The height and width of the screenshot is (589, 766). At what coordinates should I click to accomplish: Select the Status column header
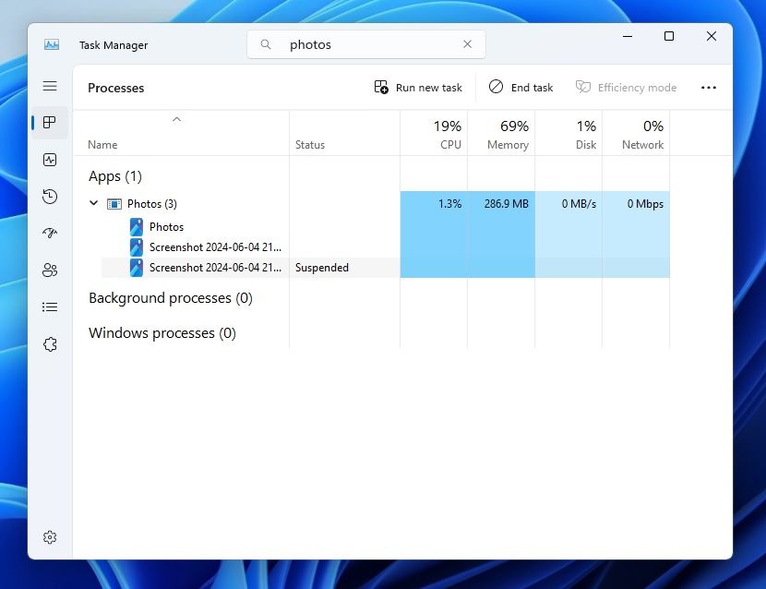tap(309, 144)
